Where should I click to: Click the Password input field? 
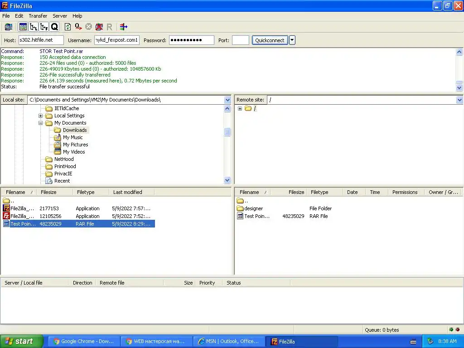pos(192,40)
